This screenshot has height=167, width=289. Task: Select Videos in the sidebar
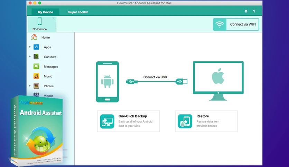(48, 96)
